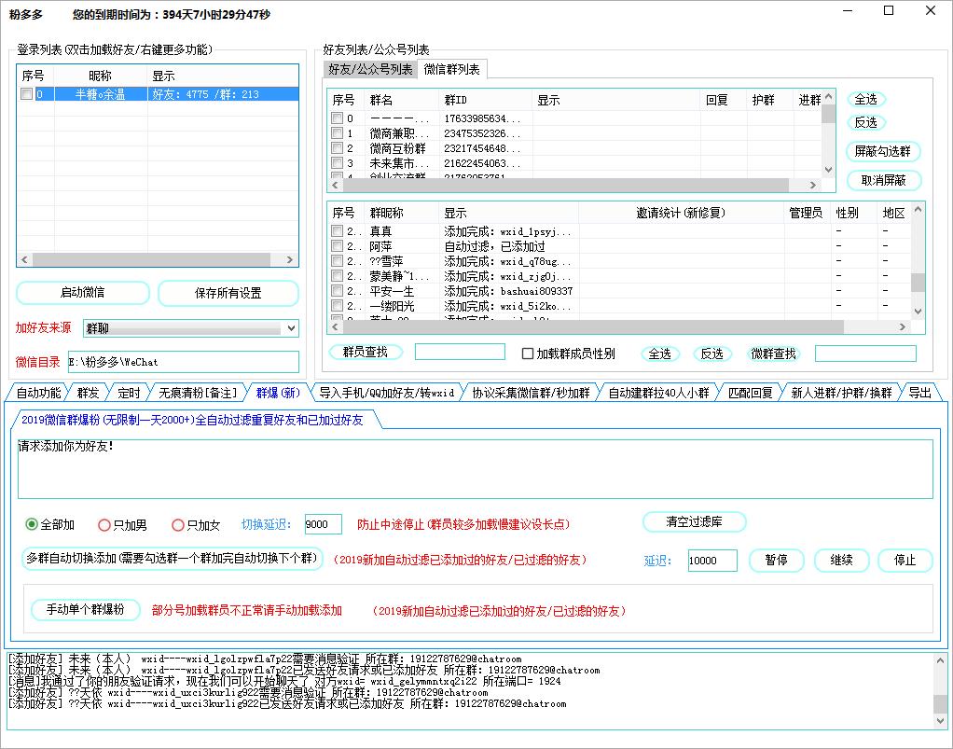Check the 加载群成员性别 checkbox
The image size is (953, 749).
(x=528, y=354)
